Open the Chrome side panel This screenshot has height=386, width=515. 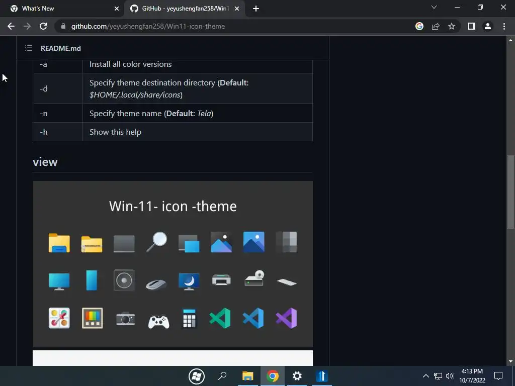click(472, 26)
